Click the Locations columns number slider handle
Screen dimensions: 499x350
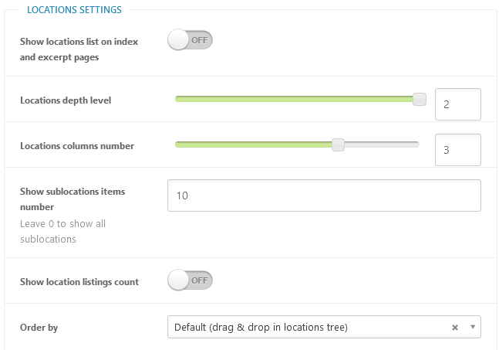coord(338,144)
